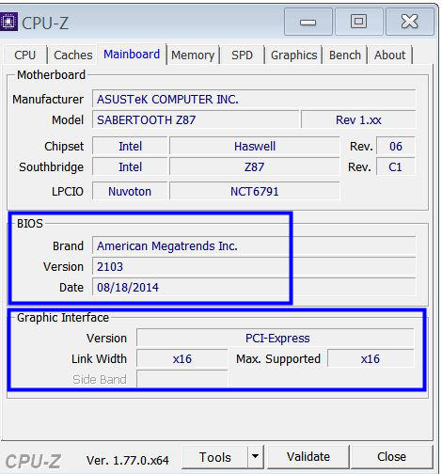Expand the Tools dropdown arrow
442x474 pixels.
[256, 456]
